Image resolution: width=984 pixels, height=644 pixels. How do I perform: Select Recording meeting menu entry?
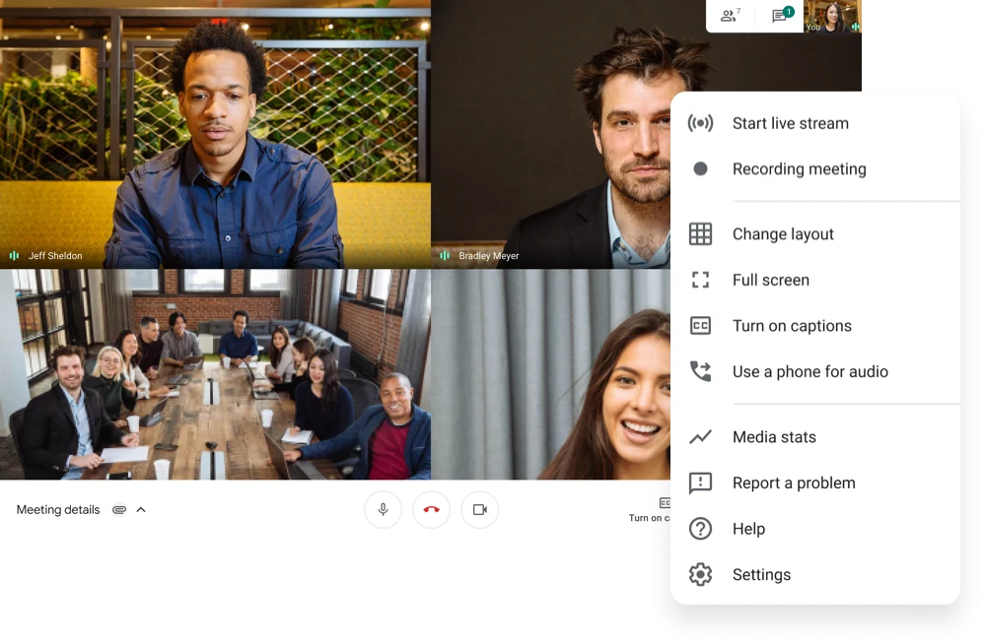tap(815, 168)
